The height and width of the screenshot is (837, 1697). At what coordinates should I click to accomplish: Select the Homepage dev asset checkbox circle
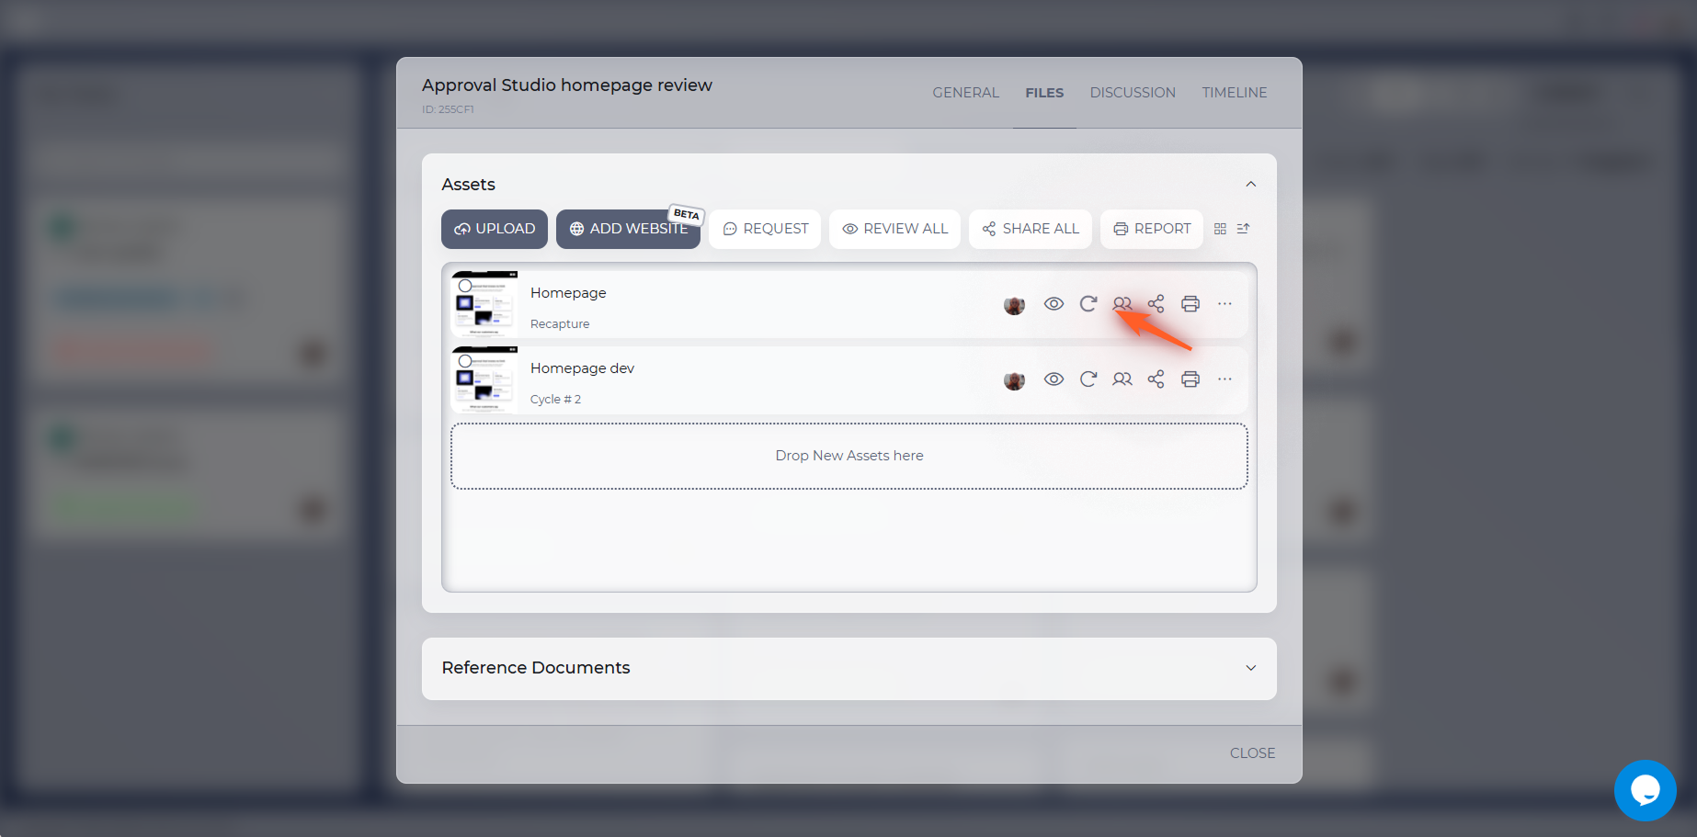pos(465,361)
